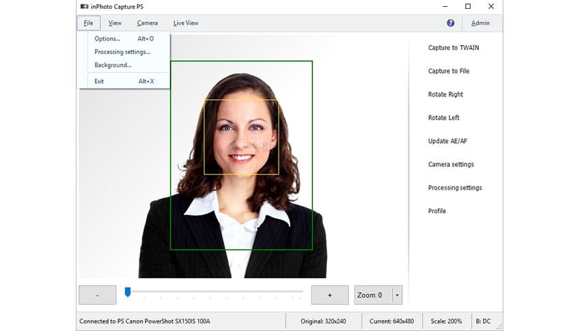
Task: Click Update AE/AF
Action: (x=447, y=141)
